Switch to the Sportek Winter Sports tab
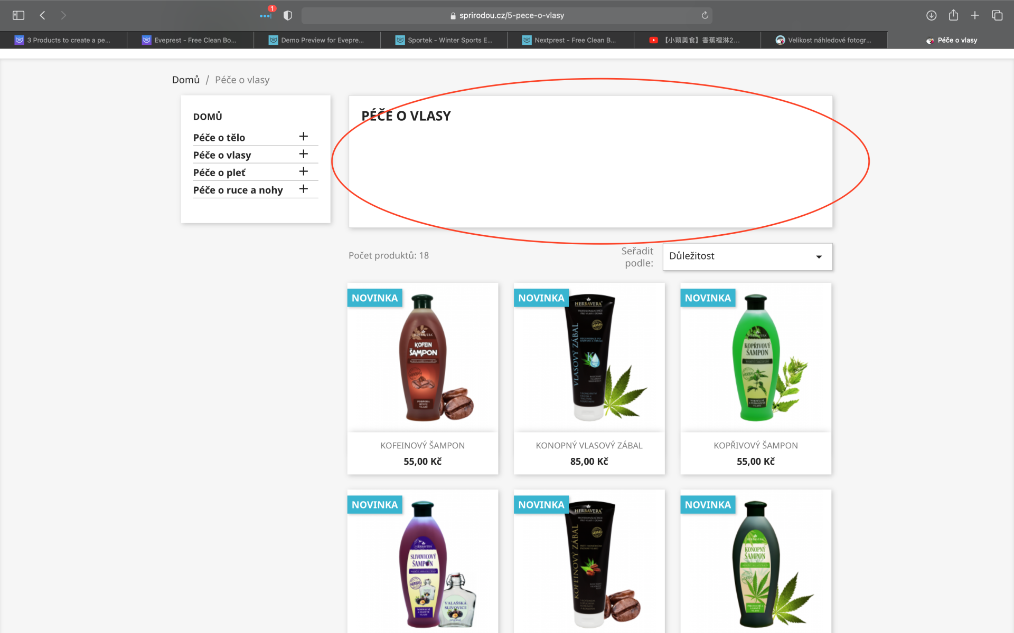The image size is (1014, 633). [x=444, y=40]
